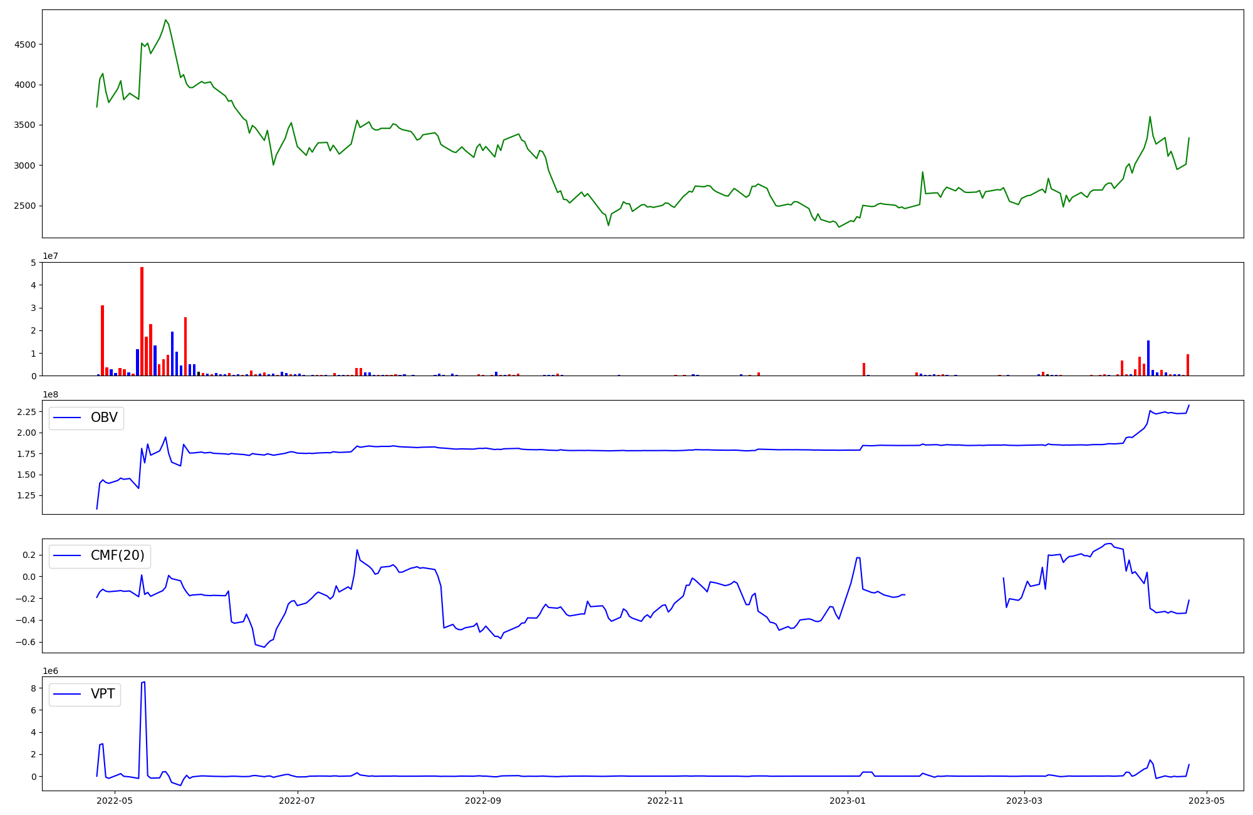Click the blue line sample in OBV legend

[x=68, y=418]
